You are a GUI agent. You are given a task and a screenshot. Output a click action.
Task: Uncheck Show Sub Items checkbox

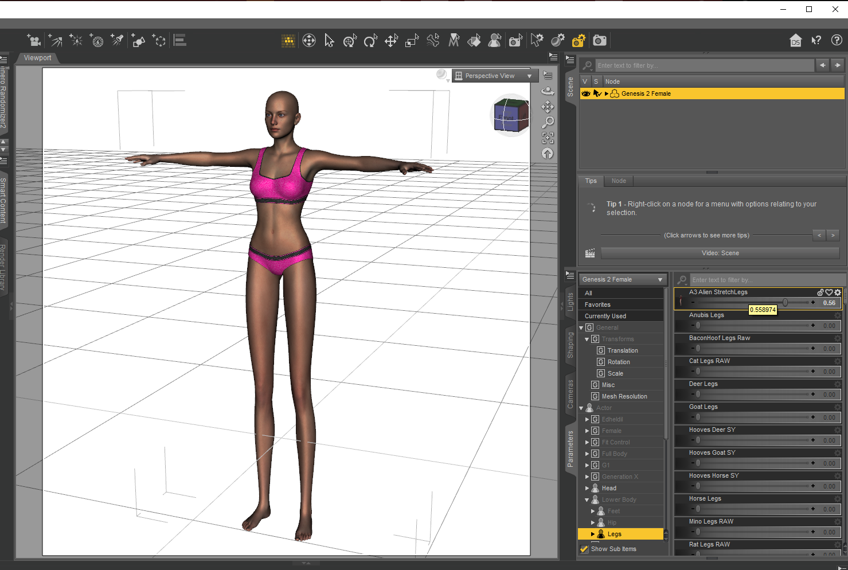tap(584, 549)
